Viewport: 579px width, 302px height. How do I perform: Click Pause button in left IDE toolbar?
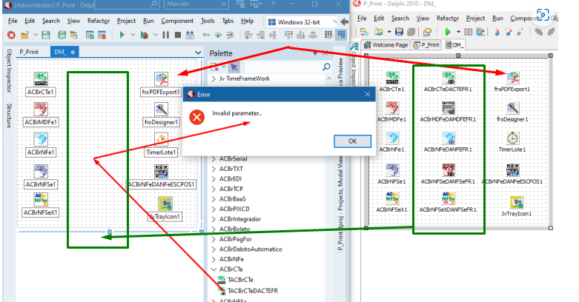[166, 35]
